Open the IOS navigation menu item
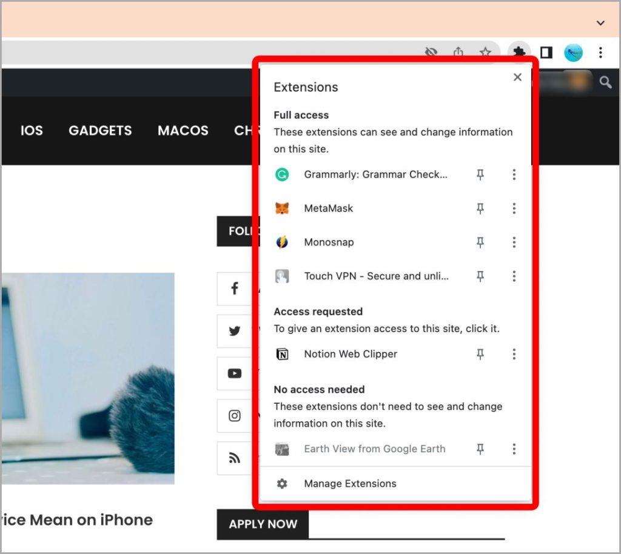This screenshot has width=621, height=554. click(32, 130)
